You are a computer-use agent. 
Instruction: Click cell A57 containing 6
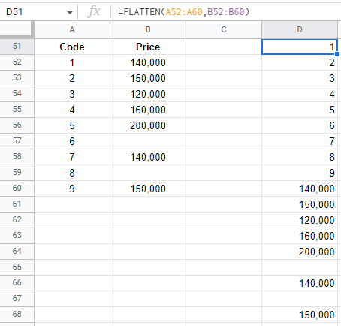point(72,141)
